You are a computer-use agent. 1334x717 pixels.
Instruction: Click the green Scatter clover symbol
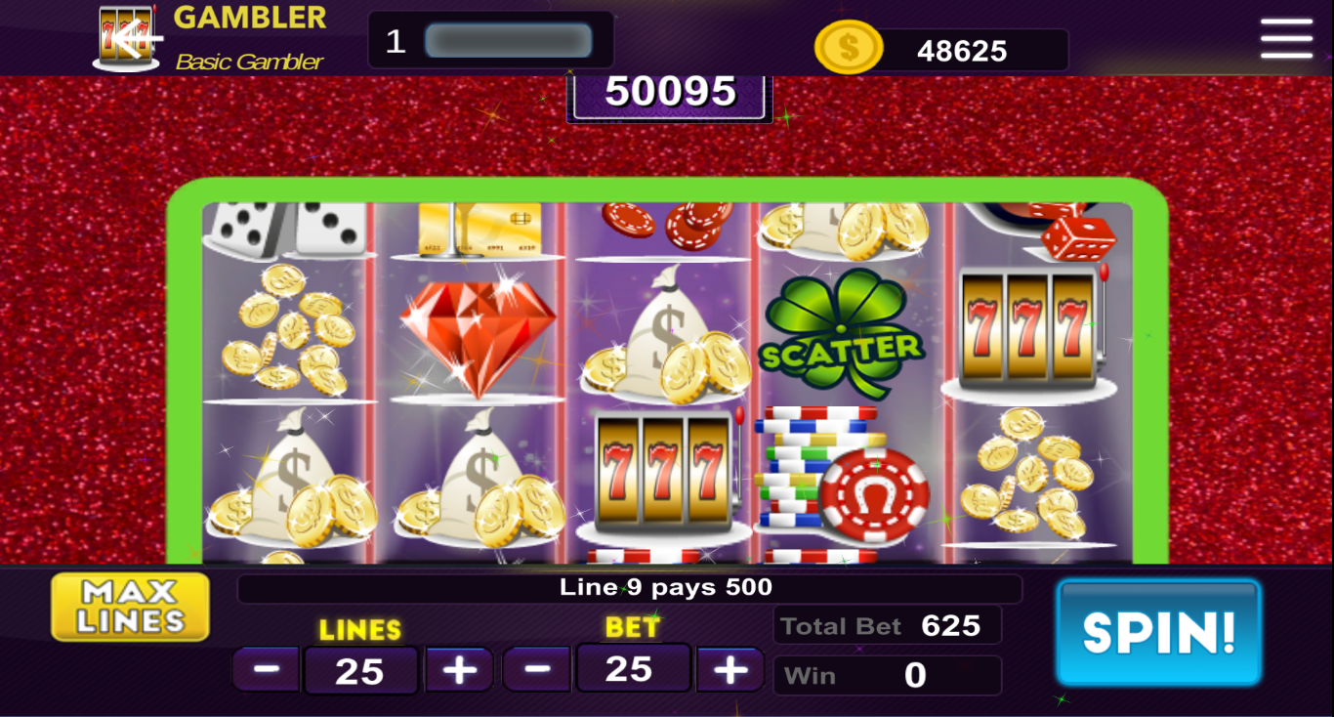pyautogui.click(x=841, y=332)
